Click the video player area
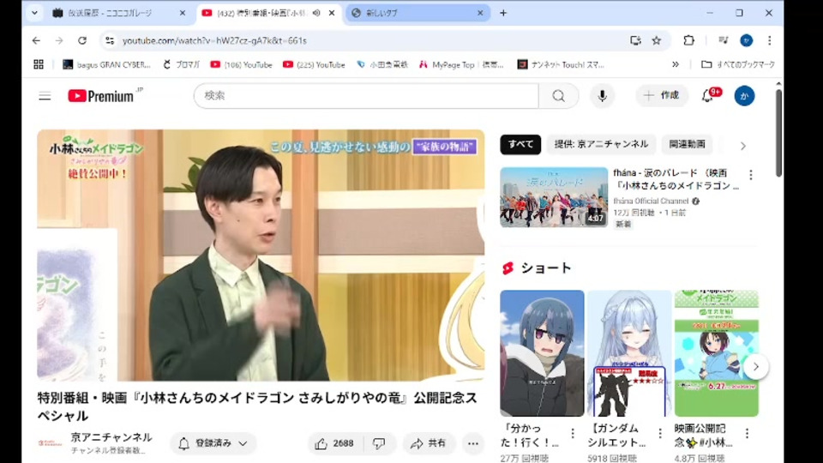823x463 pixels. pyautogui.click(x=261, y=256)
